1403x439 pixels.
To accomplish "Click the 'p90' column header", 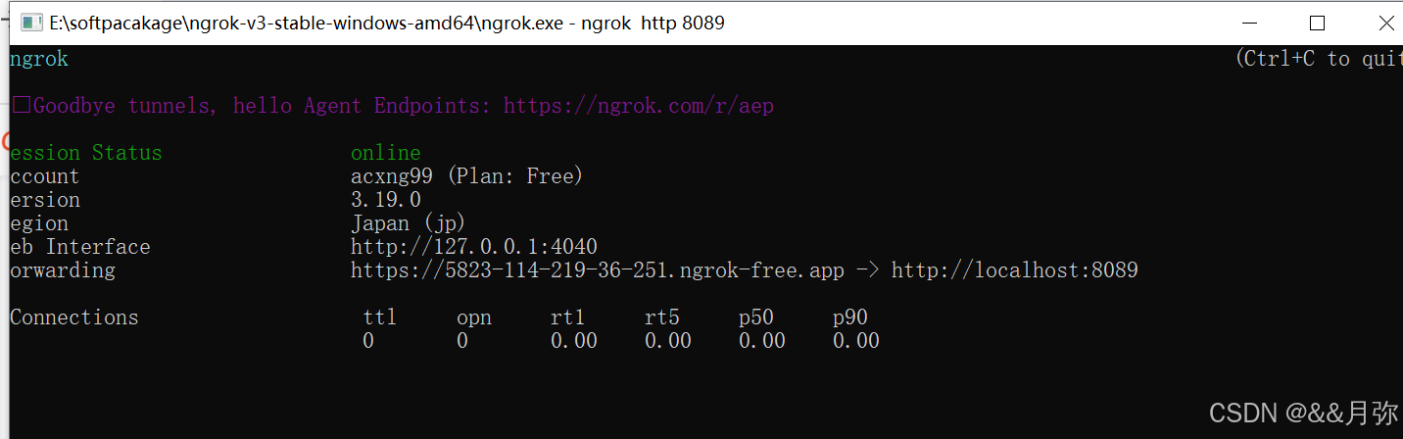I will coord(850,317).
